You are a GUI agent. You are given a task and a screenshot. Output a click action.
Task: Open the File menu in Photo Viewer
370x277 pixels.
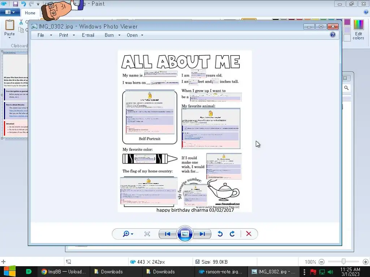pyautogui.click(x=41, y=35)
